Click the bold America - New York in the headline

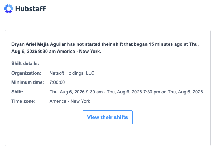point(79,52)
